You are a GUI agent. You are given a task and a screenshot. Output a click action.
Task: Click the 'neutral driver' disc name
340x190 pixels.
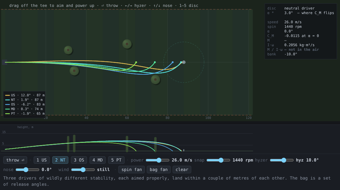pyautogui.click(x=299, y=8)
